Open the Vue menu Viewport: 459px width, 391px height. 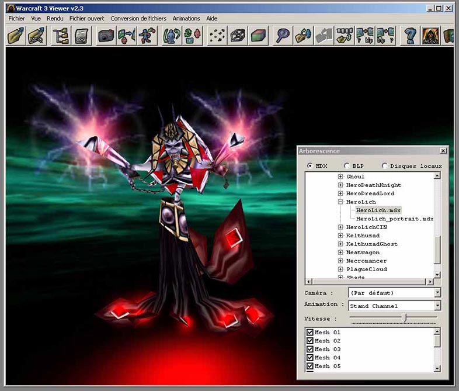36,19
